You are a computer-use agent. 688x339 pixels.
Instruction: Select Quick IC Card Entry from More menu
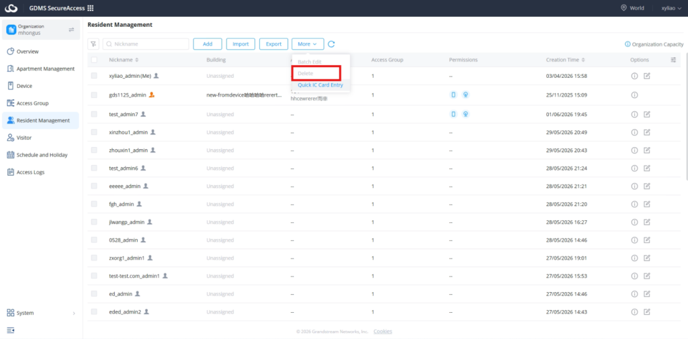320,85
